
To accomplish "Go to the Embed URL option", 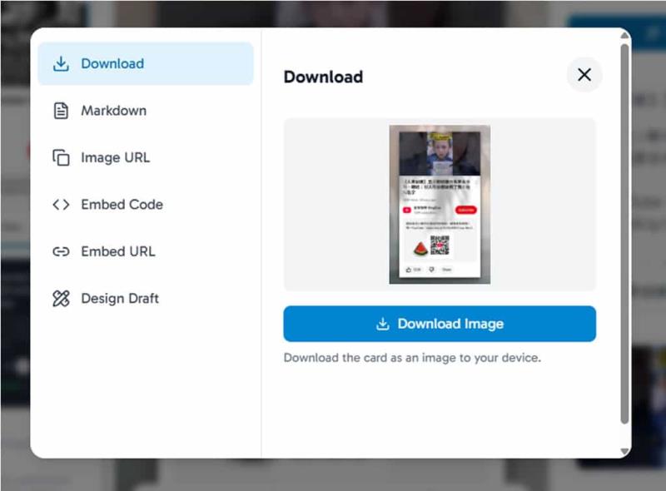I will (146, 251).
